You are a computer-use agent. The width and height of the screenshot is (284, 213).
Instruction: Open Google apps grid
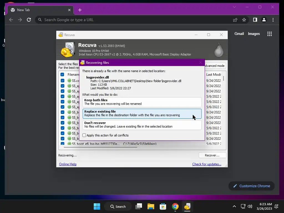pyautogui.click(x=270, y=34)
